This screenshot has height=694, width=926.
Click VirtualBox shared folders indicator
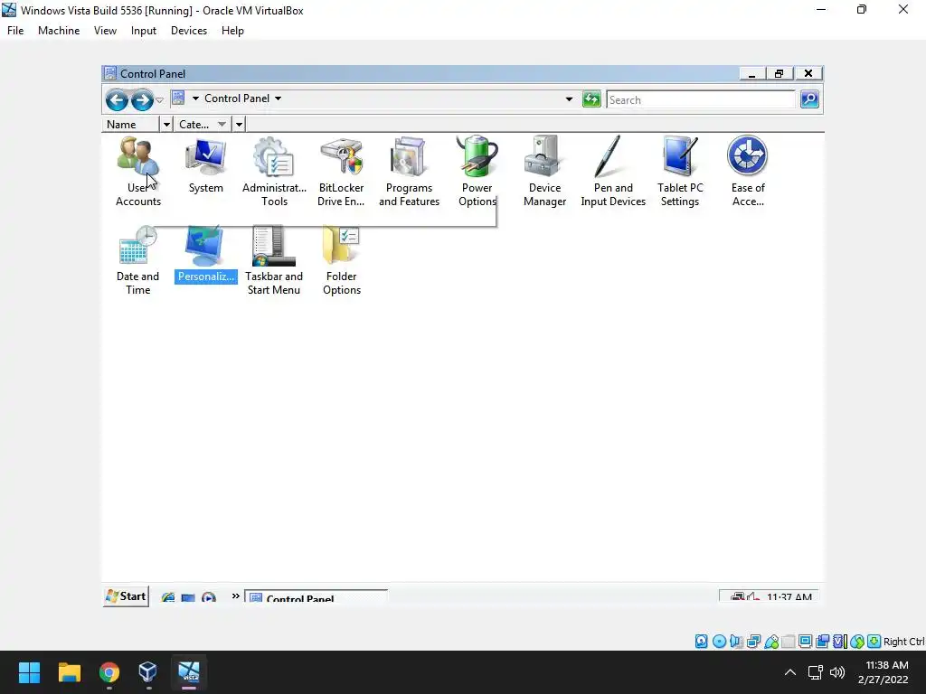click(788, 642)
